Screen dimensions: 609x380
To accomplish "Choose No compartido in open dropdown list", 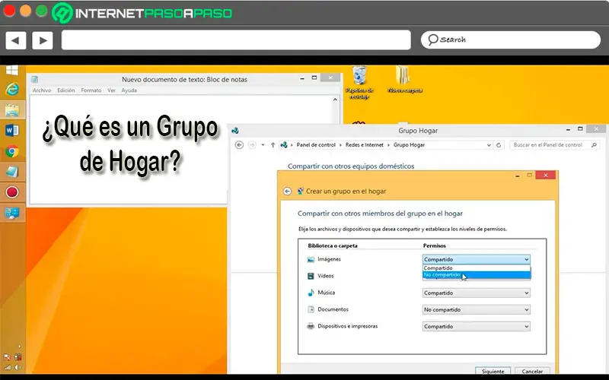I will 477,275.
